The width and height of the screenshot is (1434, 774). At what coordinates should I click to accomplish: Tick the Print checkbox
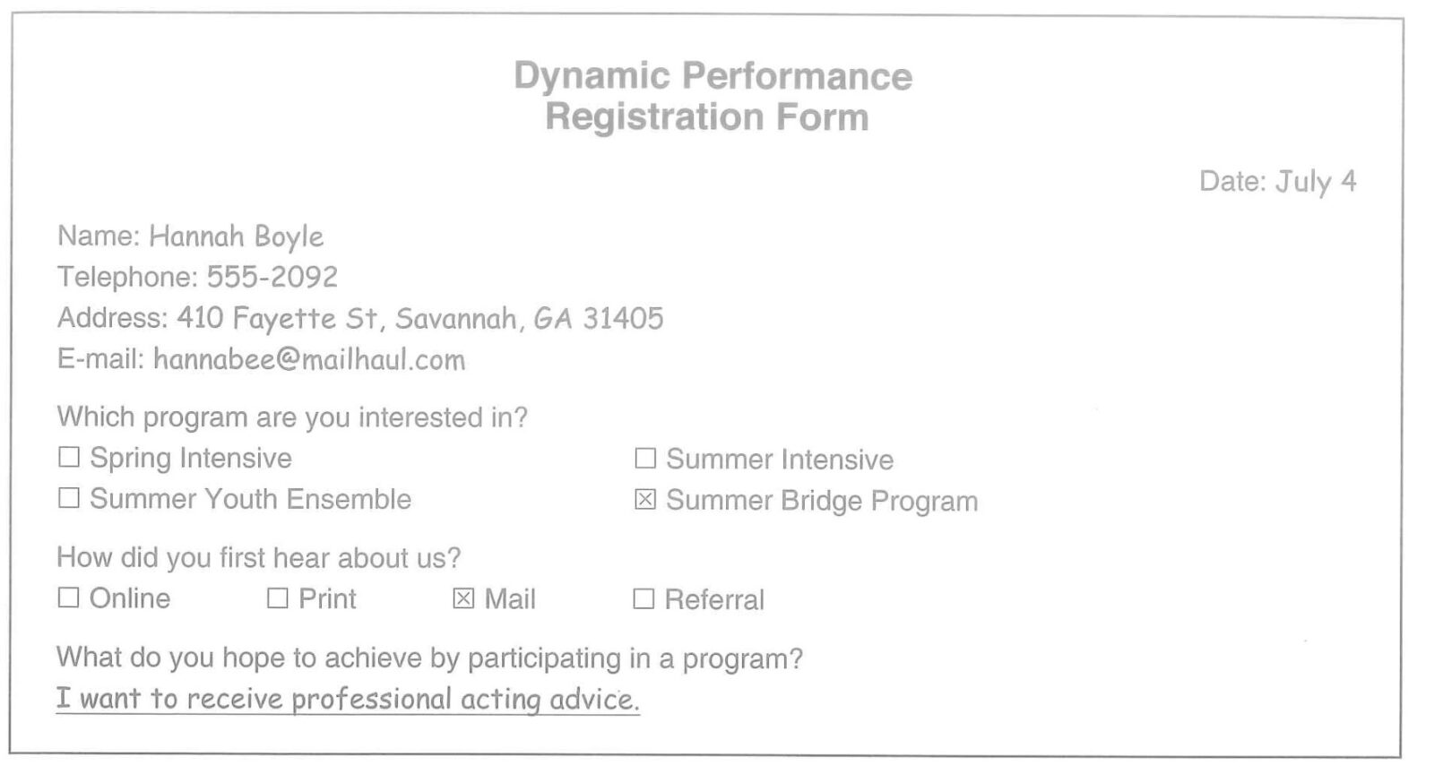pos(277,598)
